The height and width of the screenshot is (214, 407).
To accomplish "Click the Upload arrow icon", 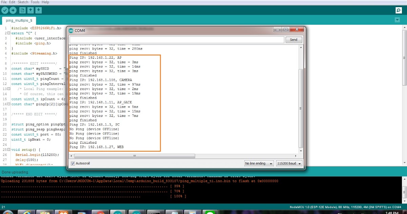I will pos(13,10).
